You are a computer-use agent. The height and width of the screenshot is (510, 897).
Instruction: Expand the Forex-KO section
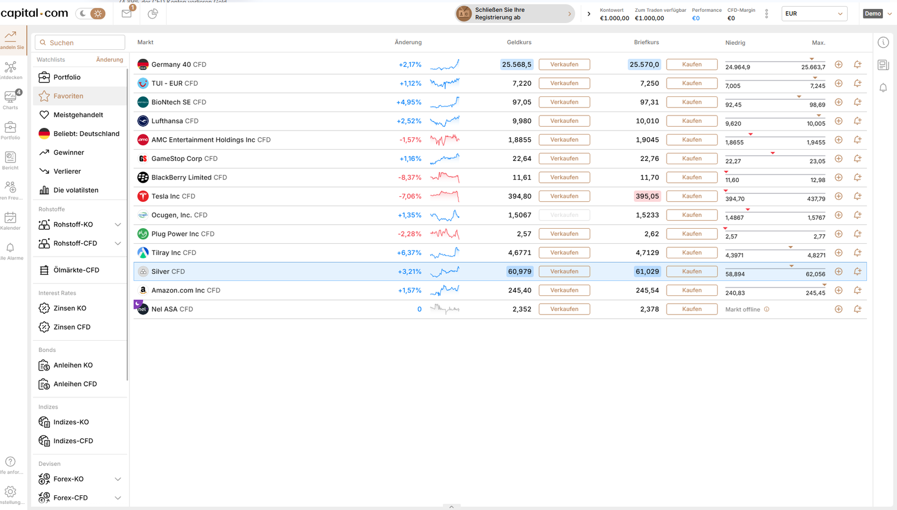point(118,479)
